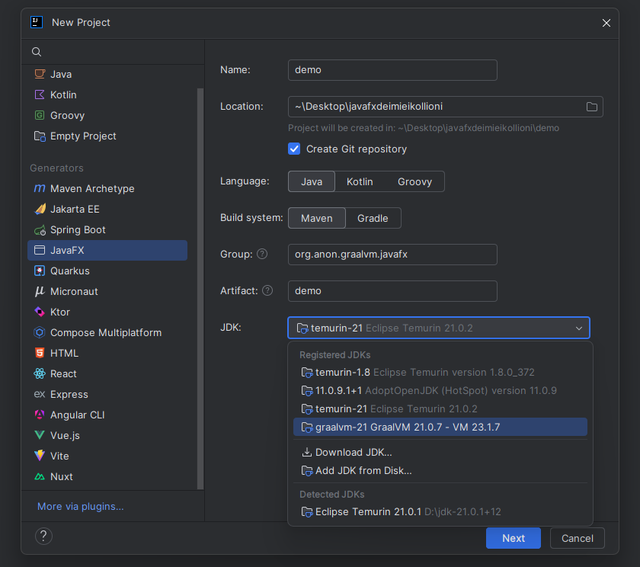640x567 pixels.
Task: Click the Spring Boot icon
Action: (40, 230)
